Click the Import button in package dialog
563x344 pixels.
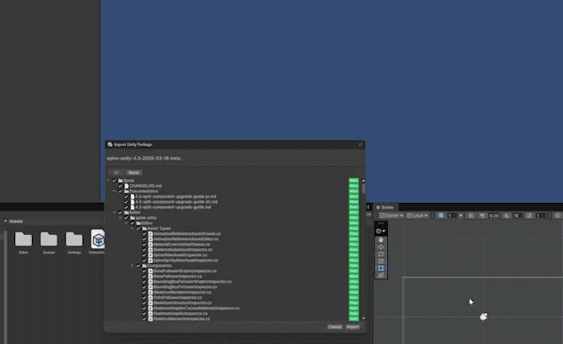[x=353, y=327]
